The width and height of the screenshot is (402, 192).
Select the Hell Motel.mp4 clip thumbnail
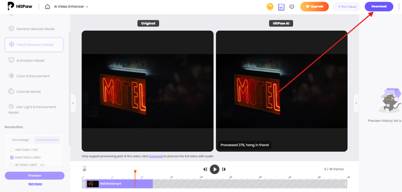pyautogui.click(x=93, y=184)
